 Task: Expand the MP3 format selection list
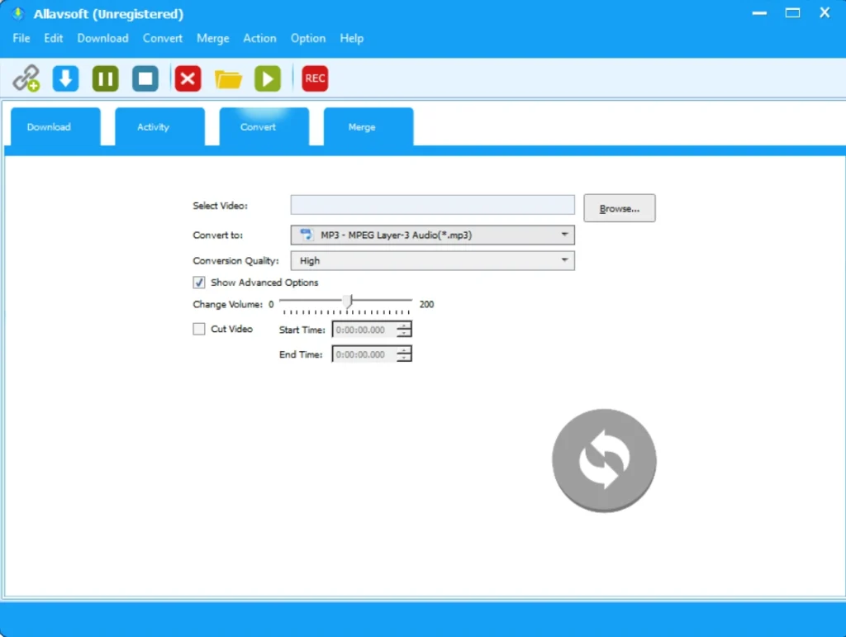(565, 235)
